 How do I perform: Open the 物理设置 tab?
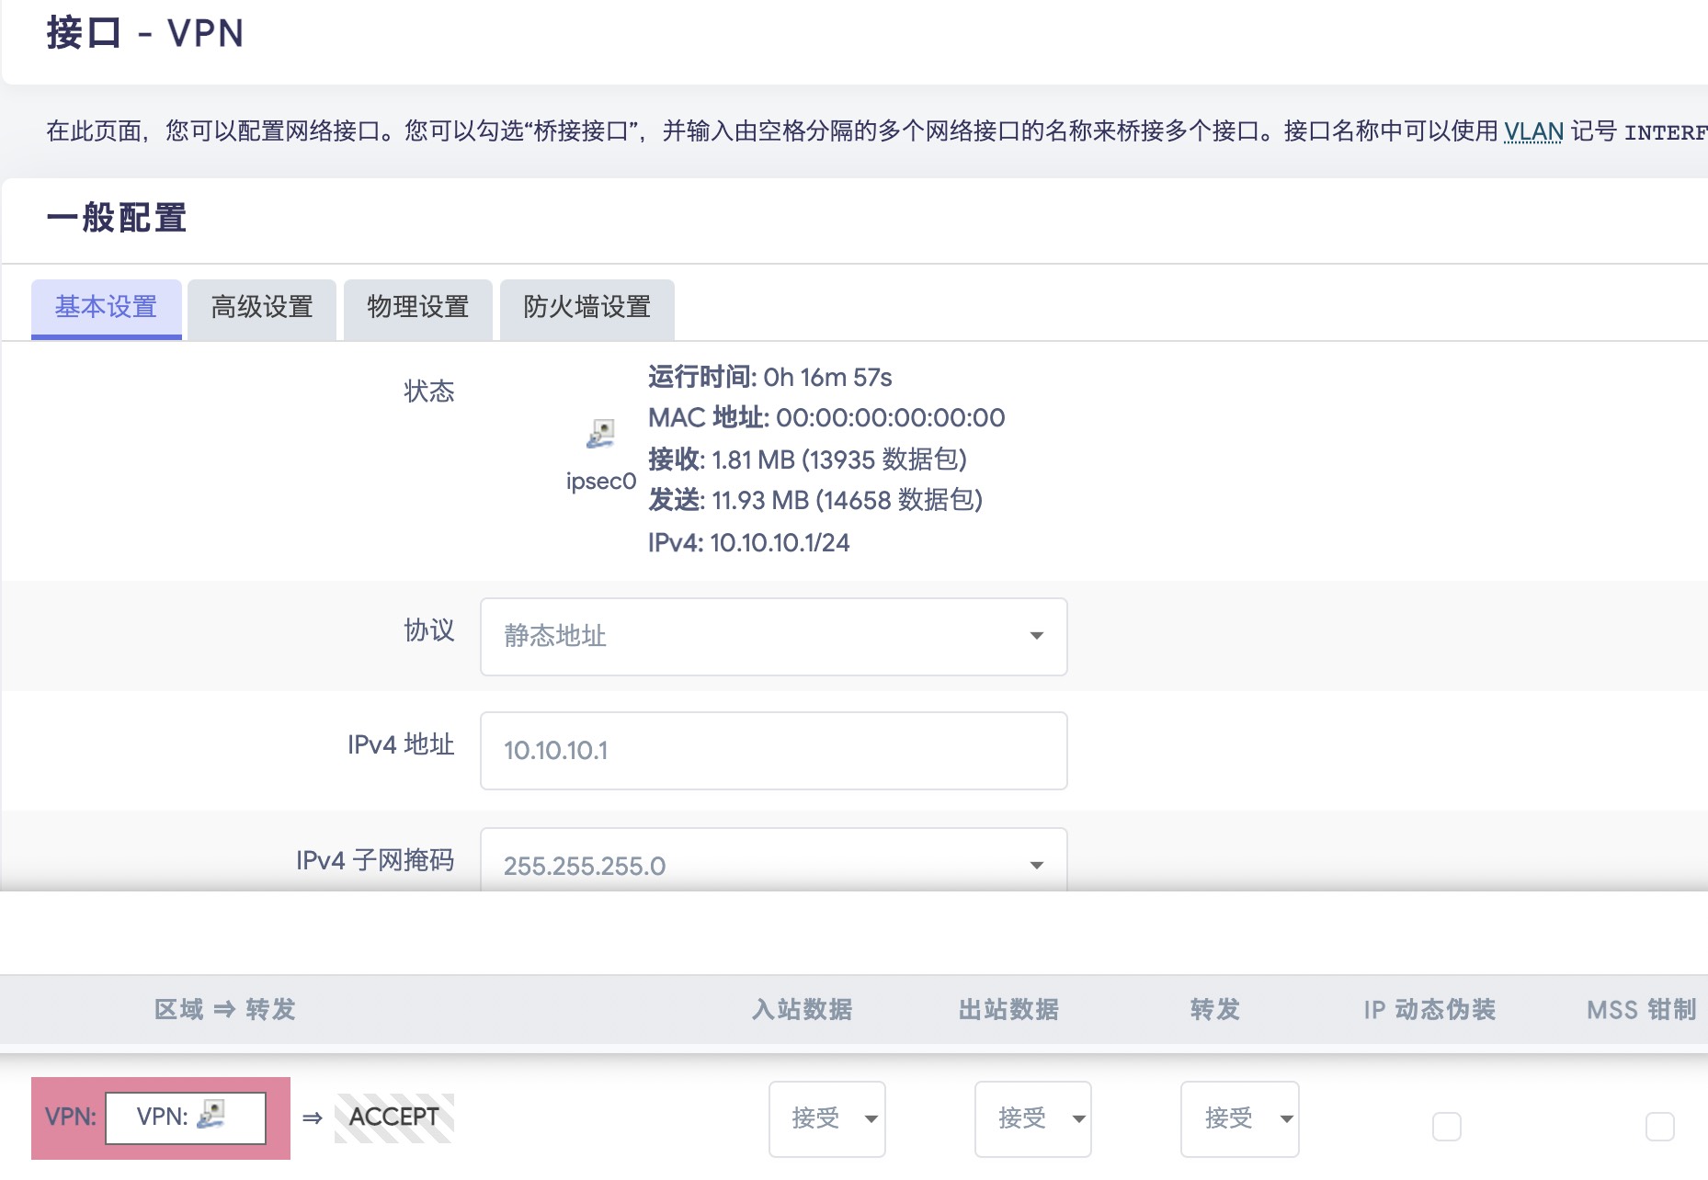[418, 308]
